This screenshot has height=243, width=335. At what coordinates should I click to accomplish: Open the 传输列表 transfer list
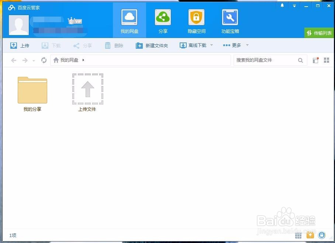(x=319, y=33)
